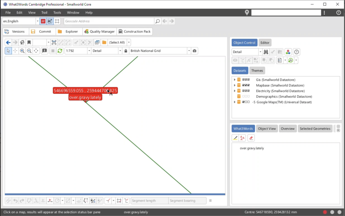345x216 pixels.
Task: Expand the Mapbase datastore tree node
Action: (x=235, y=85)
